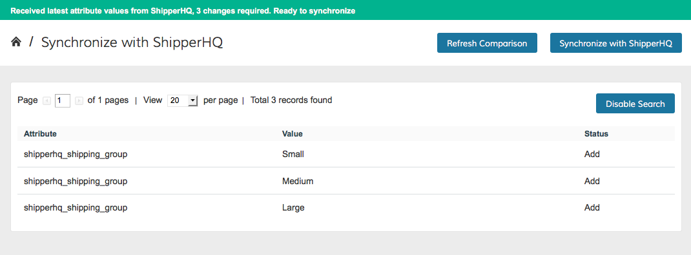The height and width of the screenshot is (255, 691).
Task: Click Add status in Small row
Action: 592,155
